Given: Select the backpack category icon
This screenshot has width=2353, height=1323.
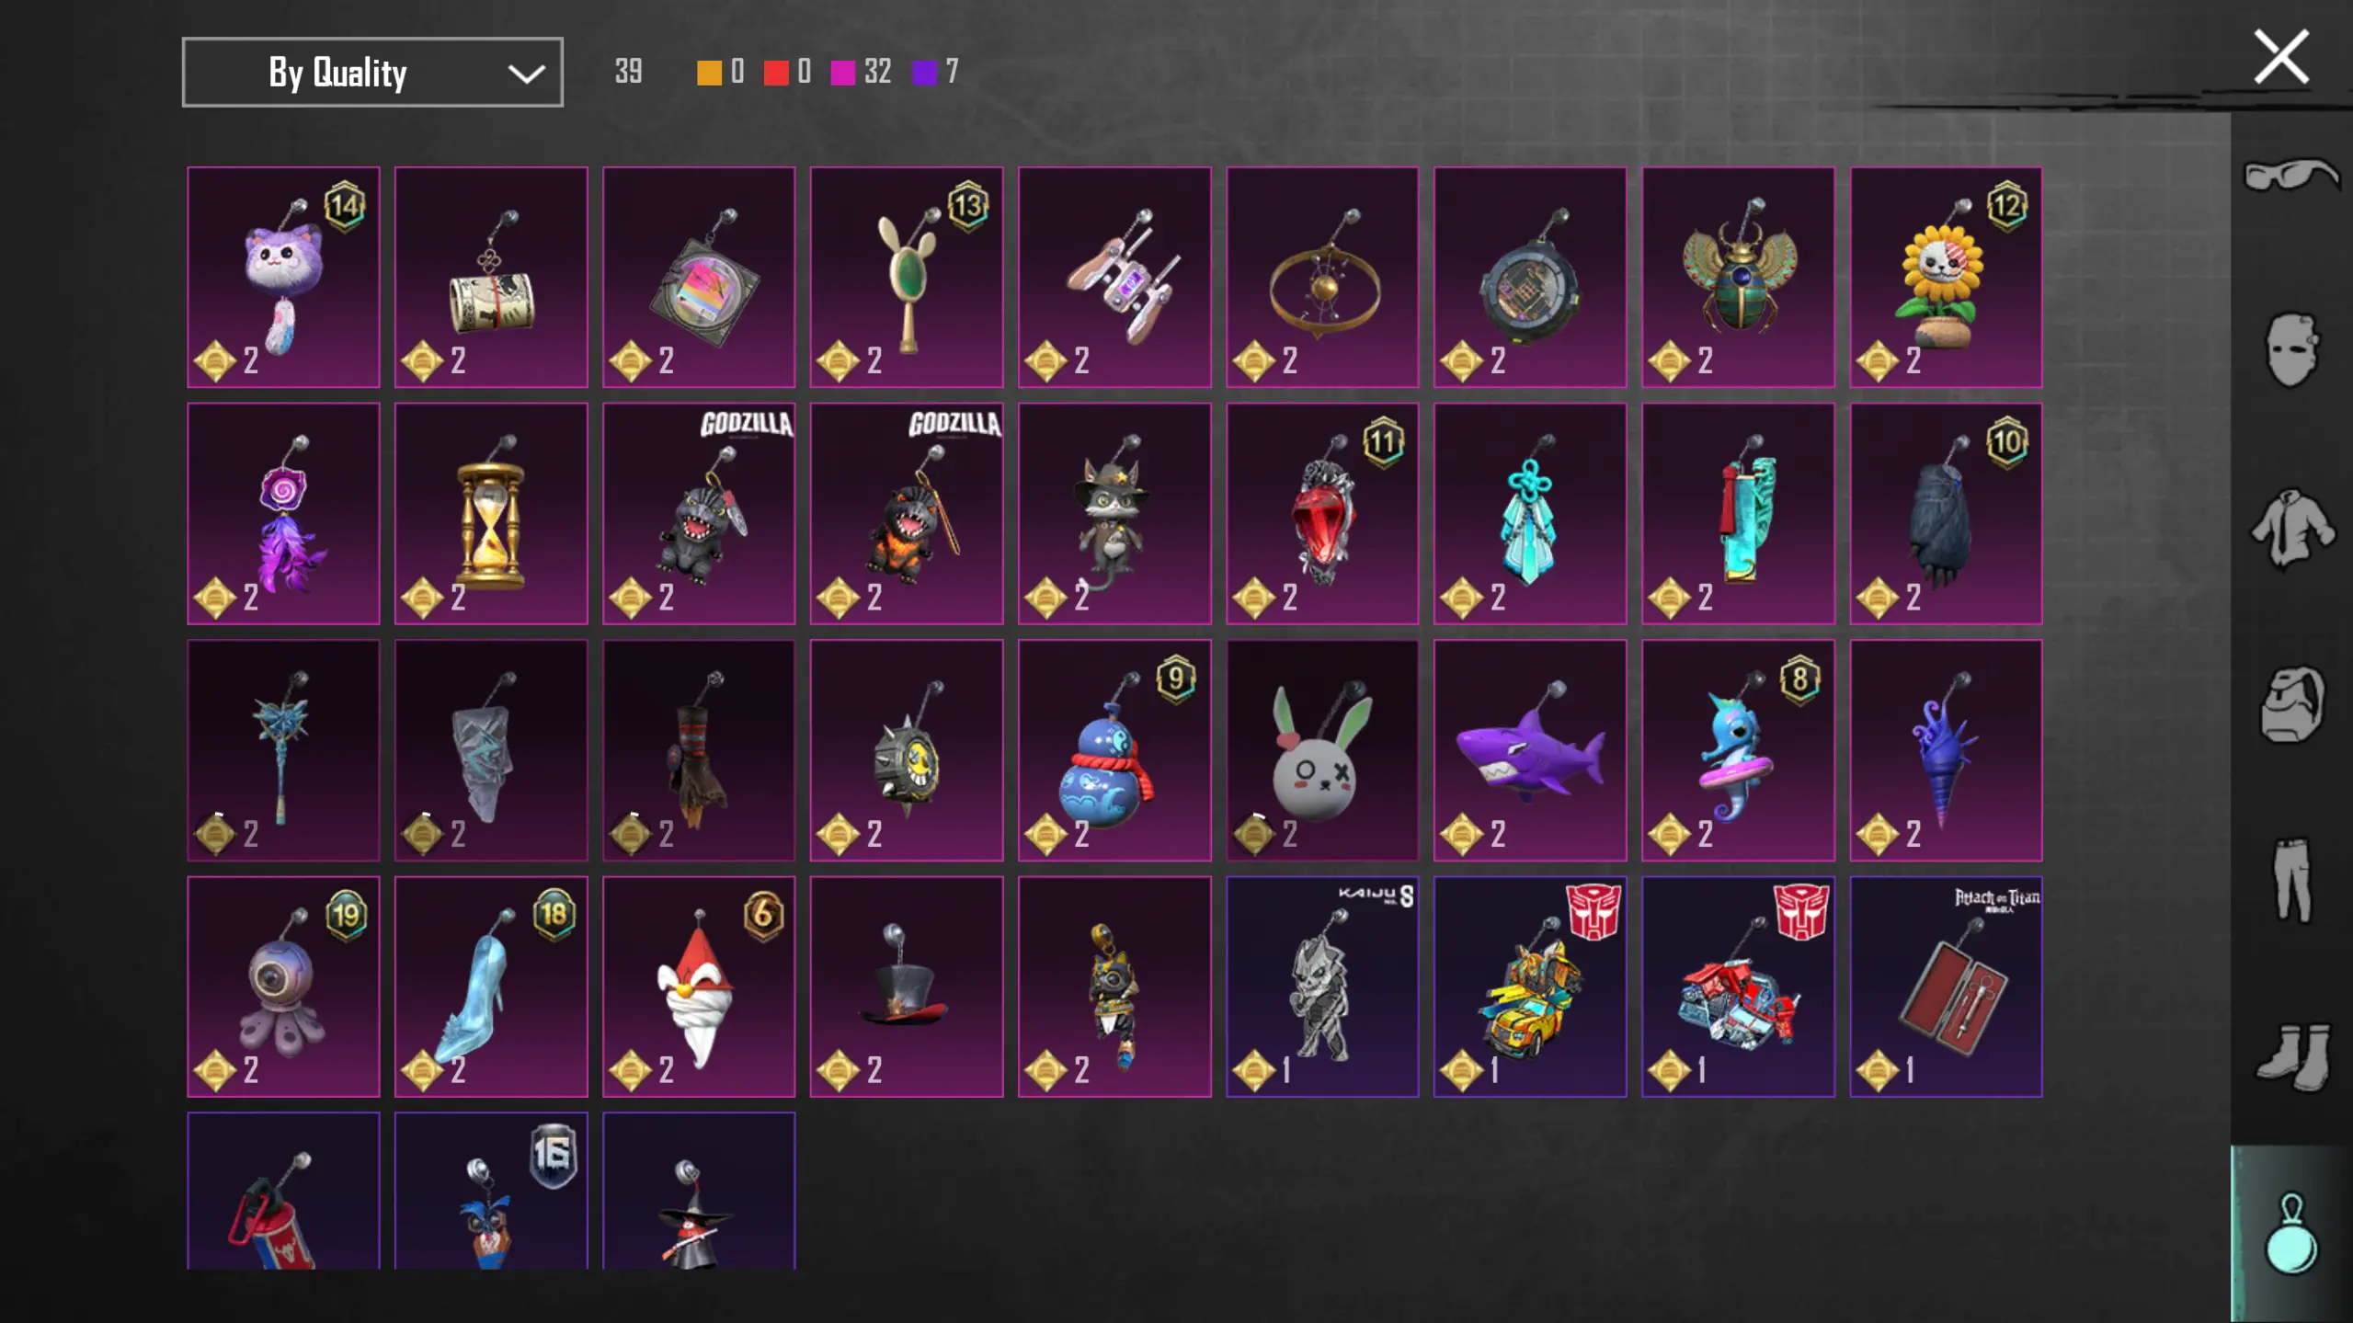Looking at the screenshot, I should (2290, 704).
